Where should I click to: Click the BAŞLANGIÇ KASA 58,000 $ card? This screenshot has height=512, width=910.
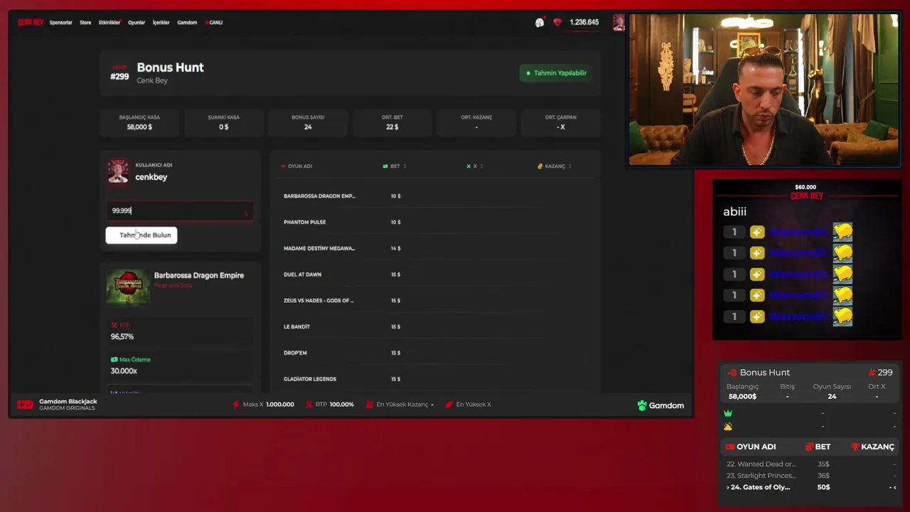[139, 122]
